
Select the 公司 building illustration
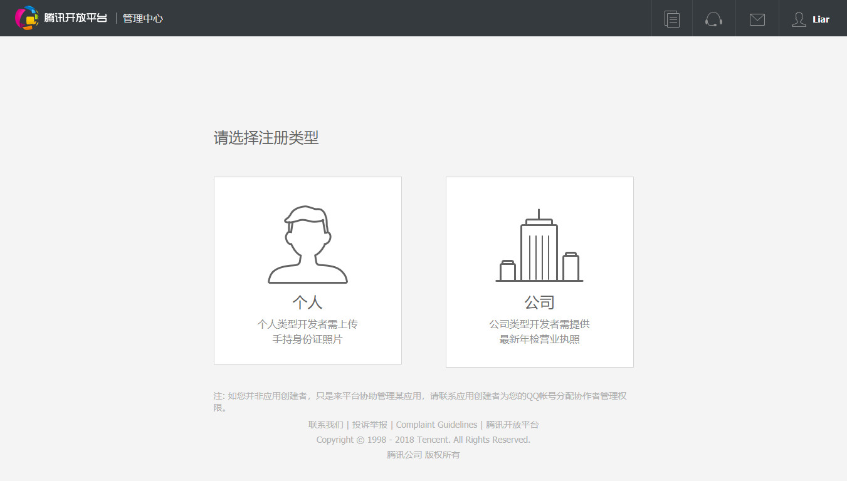(x=539, y=246)
